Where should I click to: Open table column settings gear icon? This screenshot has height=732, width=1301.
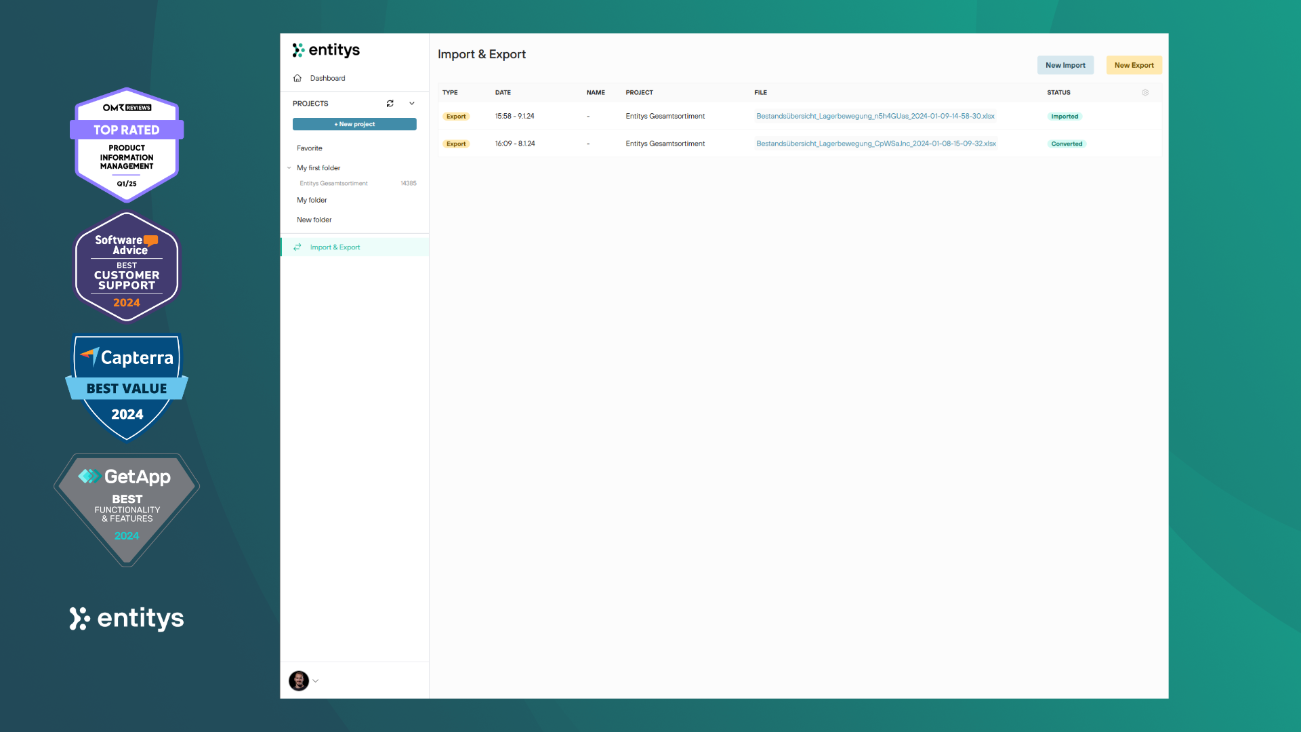pos(1145,93)
